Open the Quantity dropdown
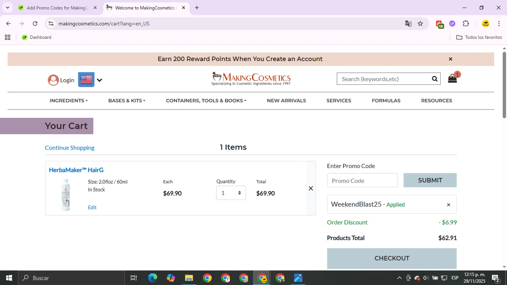 pos(231,193)
